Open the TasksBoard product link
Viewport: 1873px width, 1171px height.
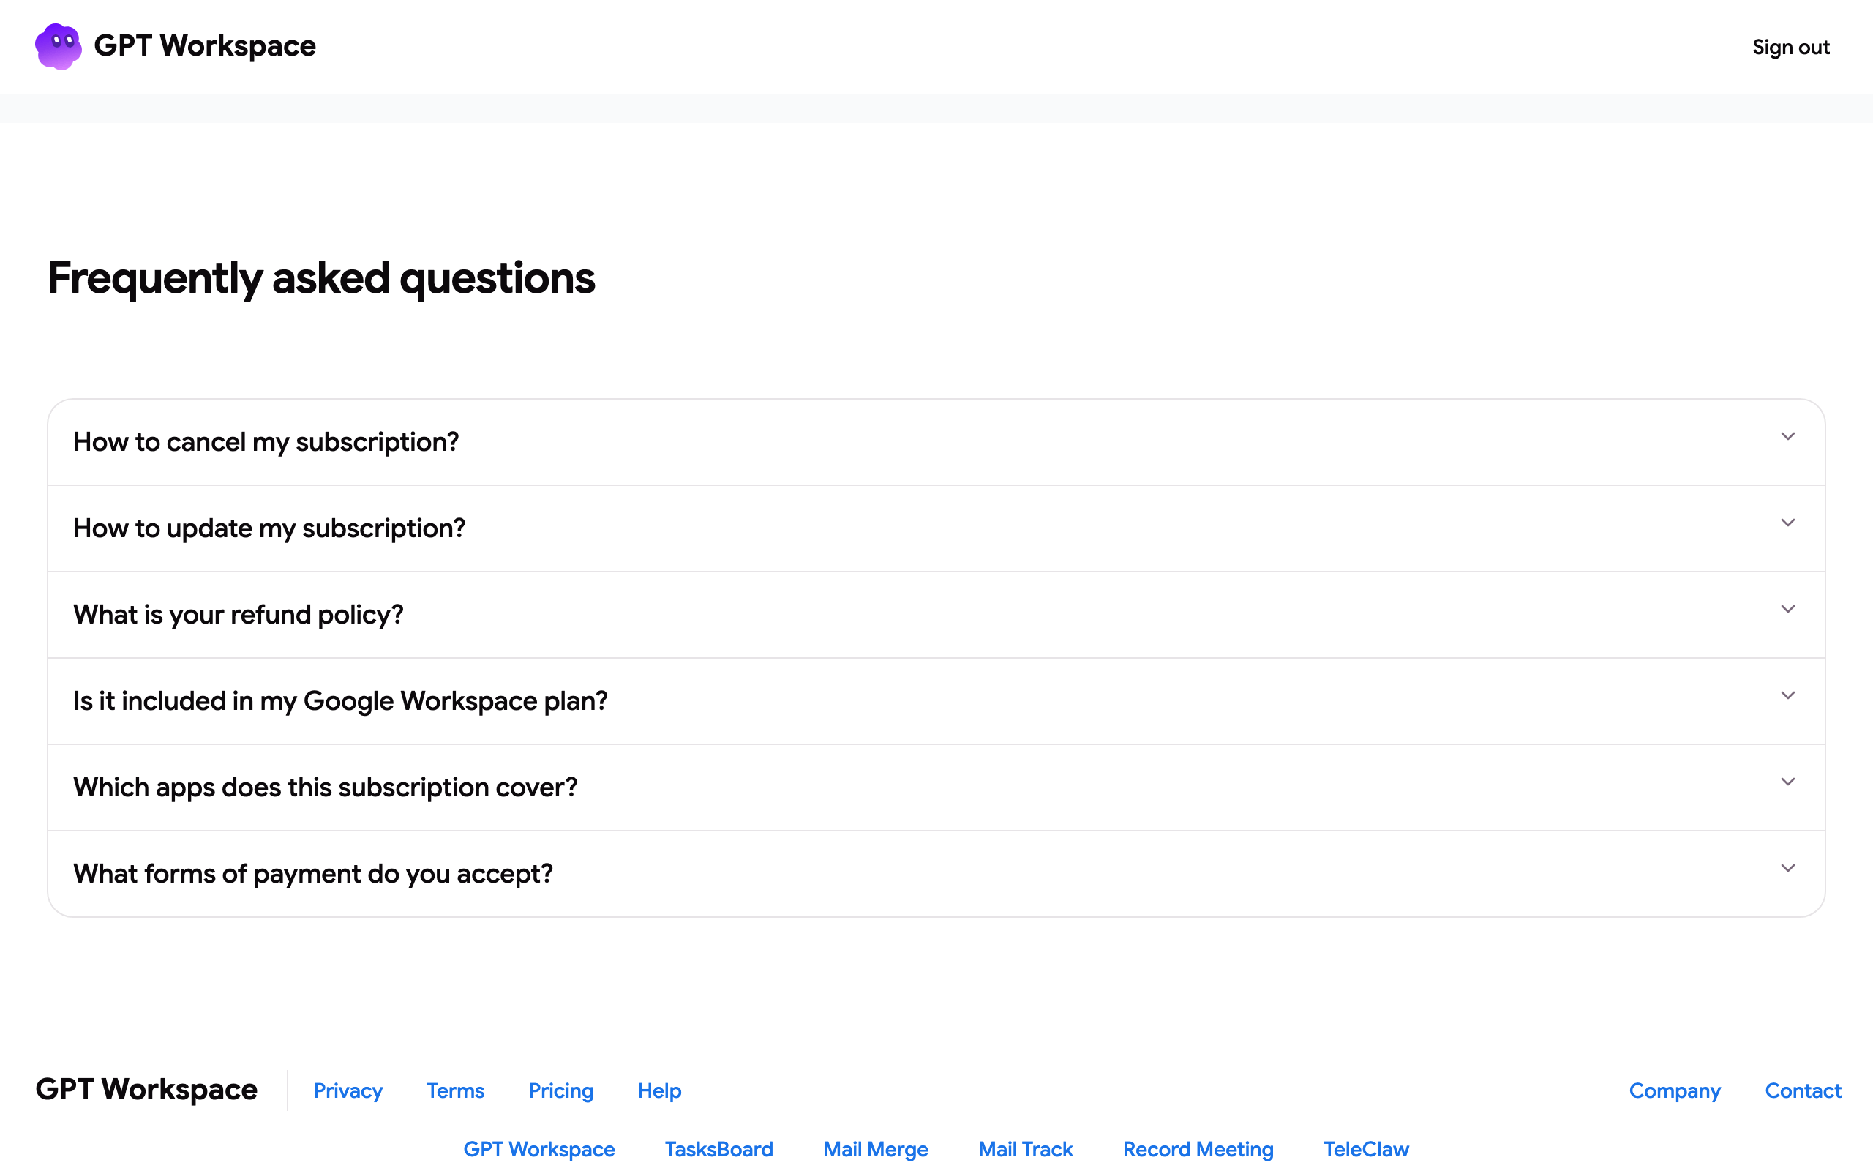(x=719, y=1149)
